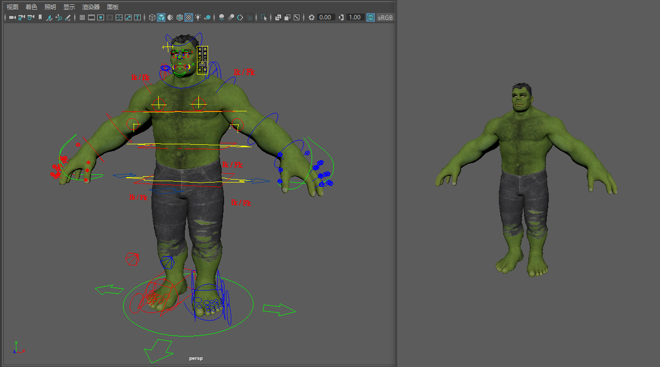660x367 pixels.
Task: Toggle the Field Chart icon
Action: pyautogui.click(x=119, y=17)
